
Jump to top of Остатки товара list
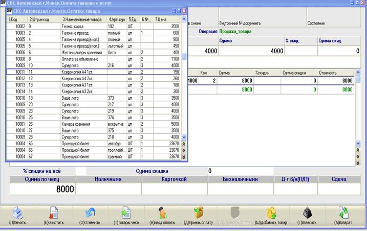[x=184, y=144]
